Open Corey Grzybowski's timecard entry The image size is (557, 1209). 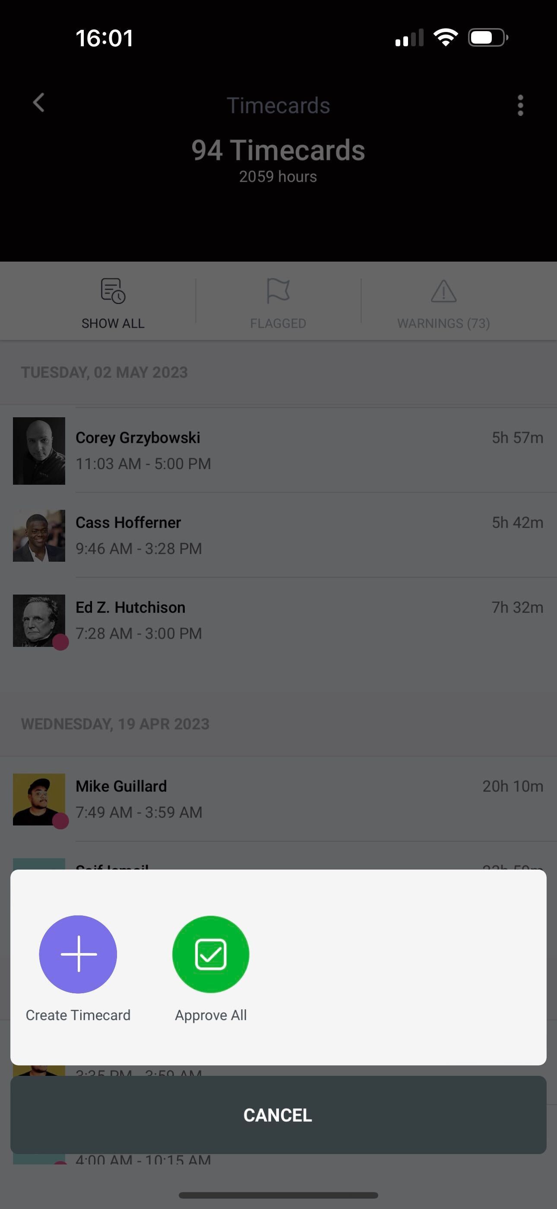coord(278,451)
